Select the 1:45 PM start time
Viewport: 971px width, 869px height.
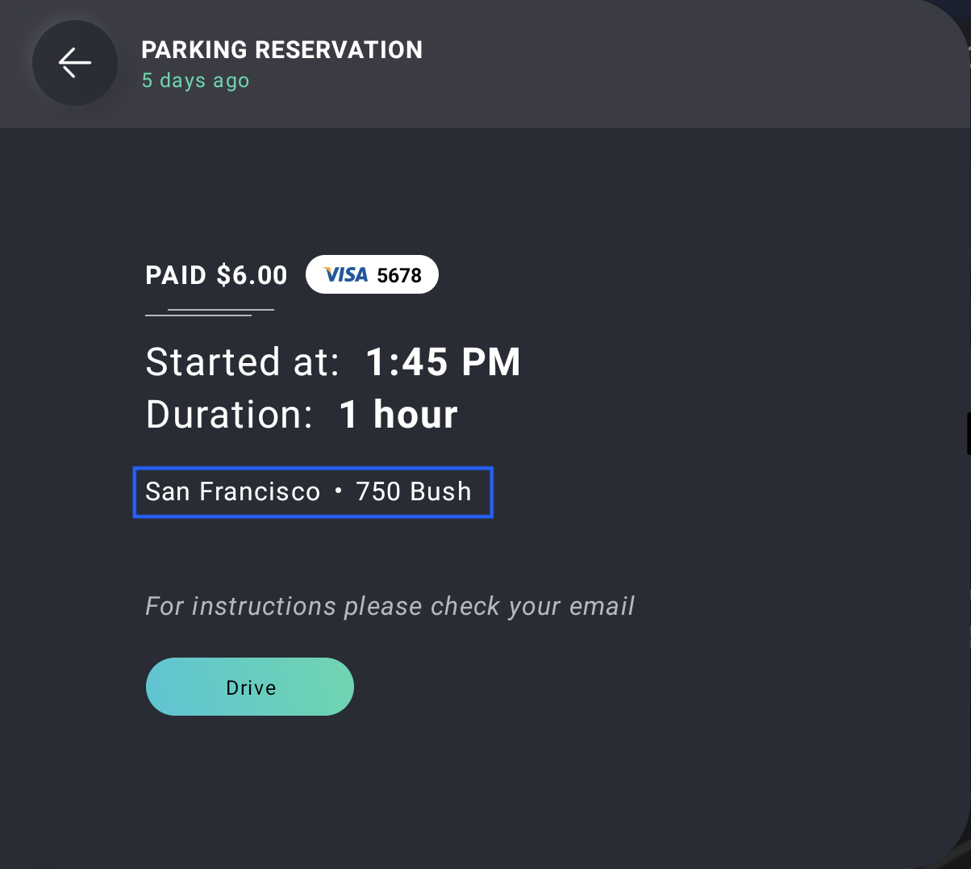point(443,362)
